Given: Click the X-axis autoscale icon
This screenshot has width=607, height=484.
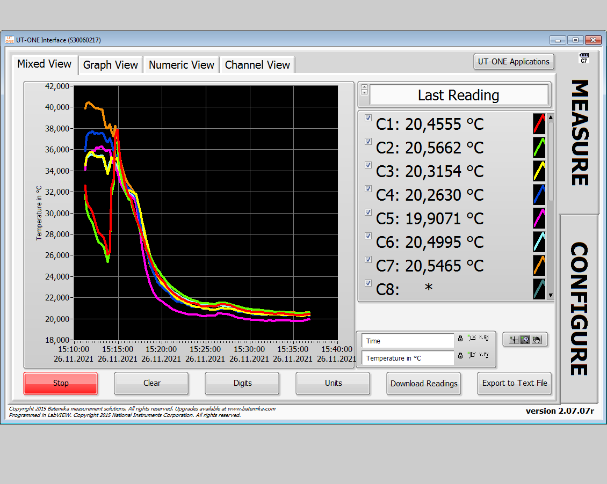Looking at the screenshot, I should [471, 338].
